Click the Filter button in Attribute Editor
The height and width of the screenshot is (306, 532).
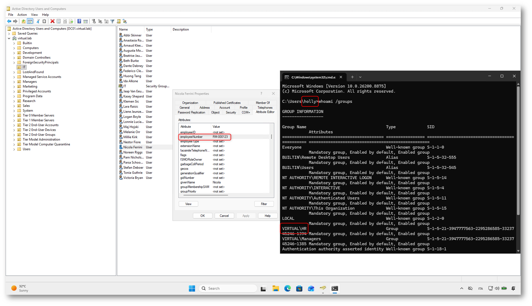264,204
